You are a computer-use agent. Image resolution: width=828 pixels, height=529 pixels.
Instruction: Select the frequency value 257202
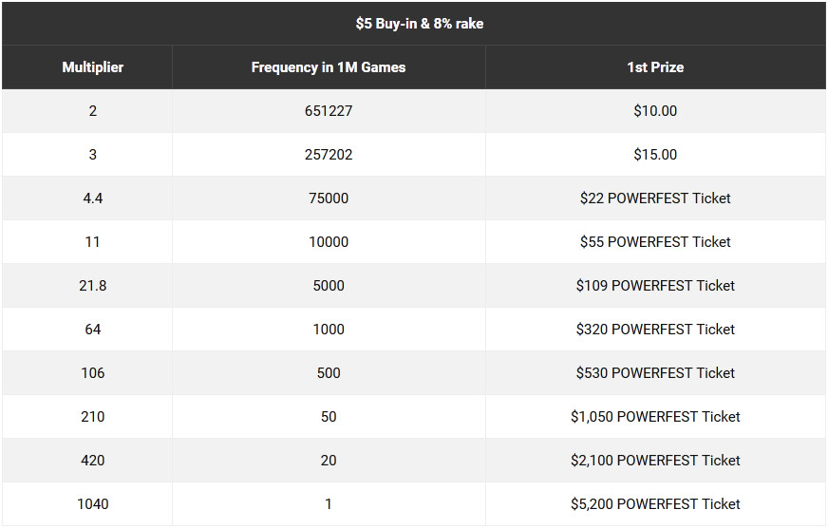(329, 155)
